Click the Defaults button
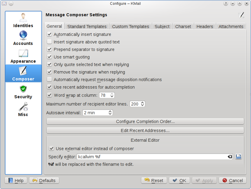Viewport: 251px width, 189px height. click(x=44, y=180)
